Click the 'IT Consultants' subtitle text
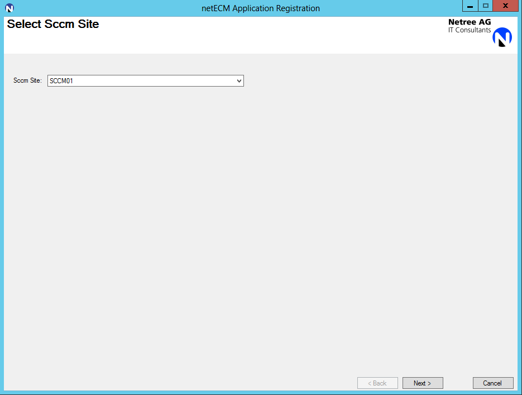Image resolution: width=522 pixels, height=395 pixels. 470,30
